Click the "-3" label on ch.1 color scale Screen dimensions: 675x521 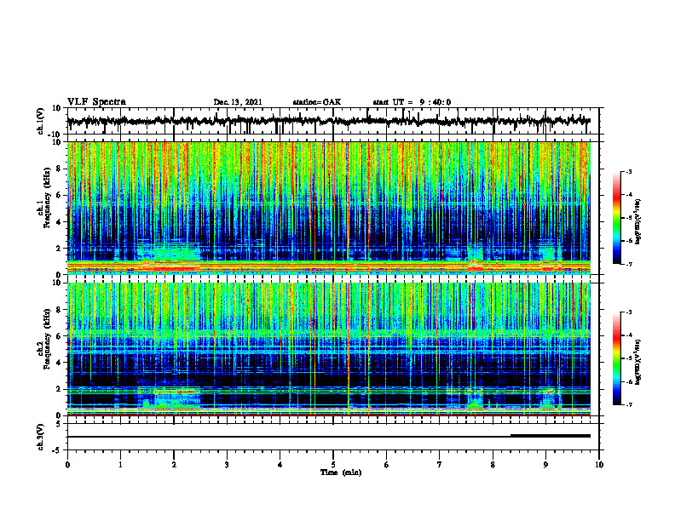pyautogui.click(x=628, y=171)
